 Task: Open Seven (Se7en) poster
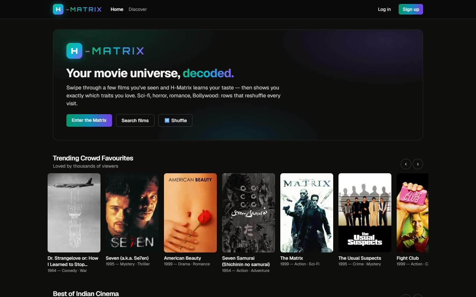[x=132, y=213]
